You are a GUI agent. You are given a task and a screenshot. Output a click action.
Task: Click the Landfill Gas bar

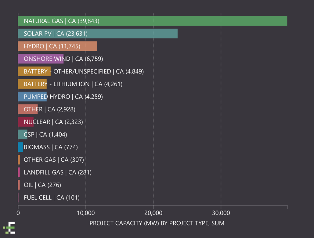19,172
